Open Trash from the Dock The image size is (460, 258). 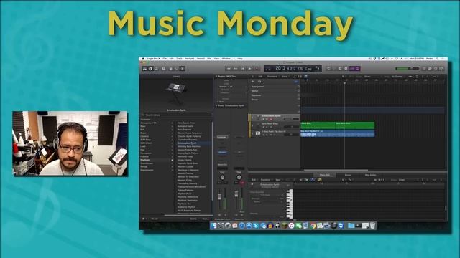(x=372, y=226)
